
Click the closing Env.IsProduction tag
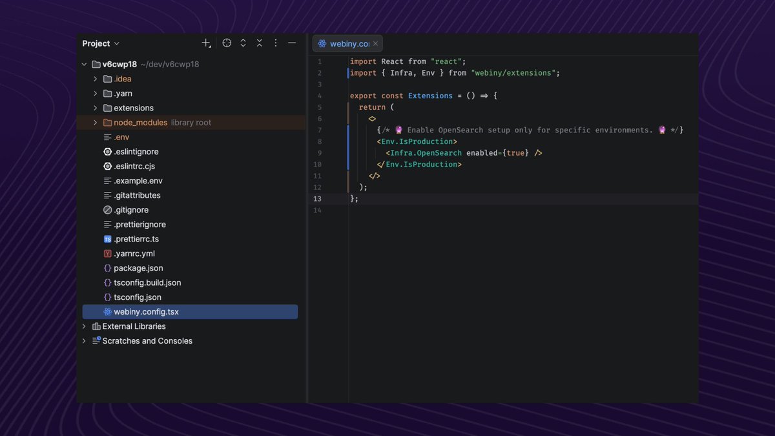[420, 165]
